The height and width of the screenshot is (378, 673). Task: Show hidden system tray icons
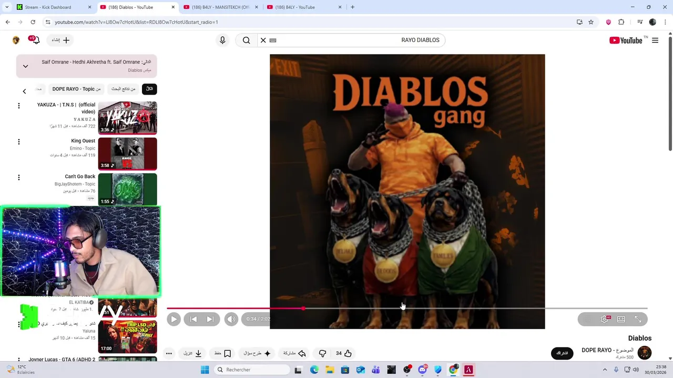(605, 370)
